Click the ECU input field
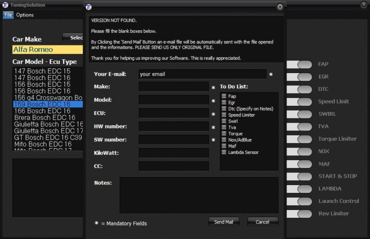 (174, 113)
